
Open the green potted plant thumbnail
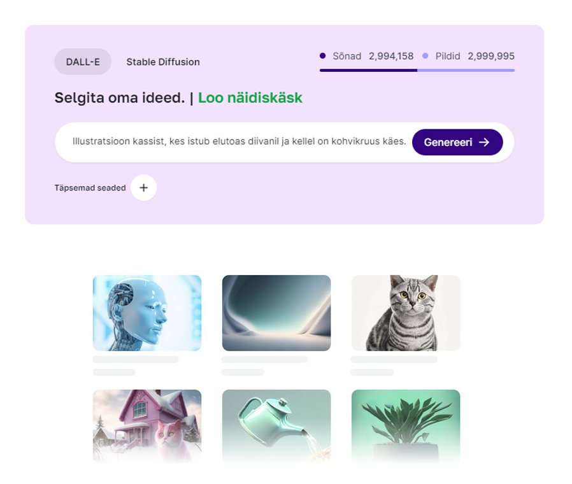click(406, 426)
